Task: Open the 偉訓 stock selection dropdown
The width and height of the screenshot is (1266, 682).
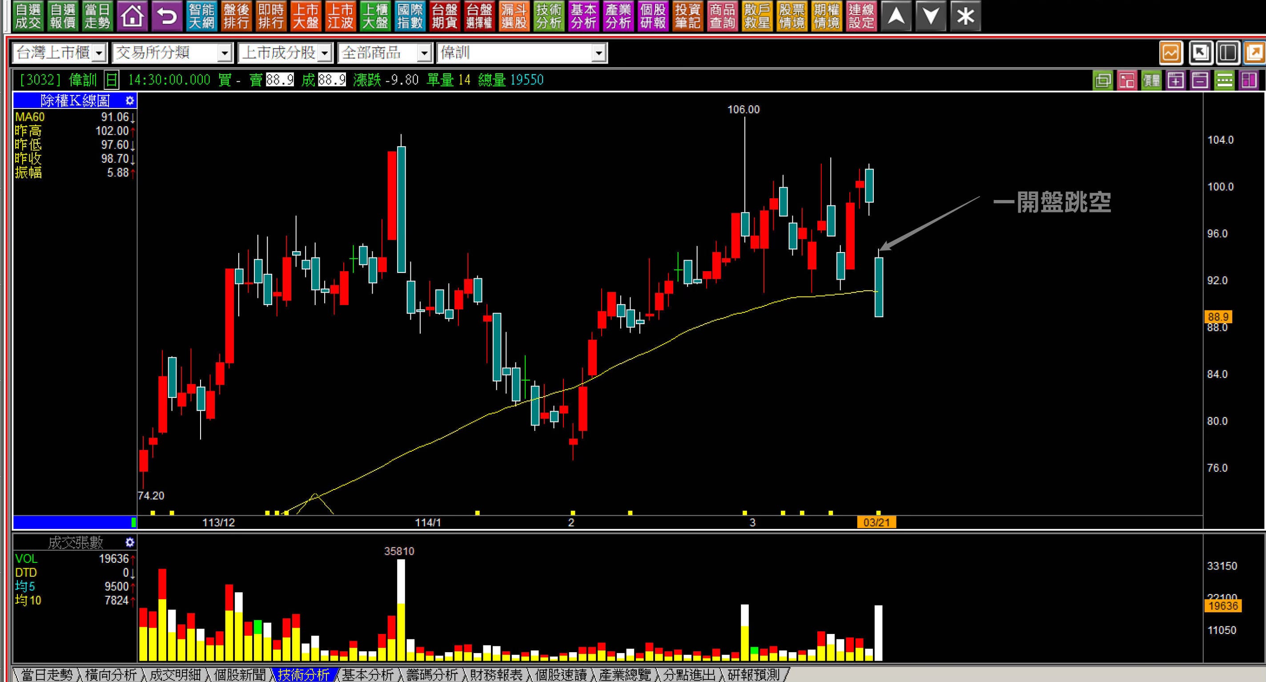Action: click(598, 52)
